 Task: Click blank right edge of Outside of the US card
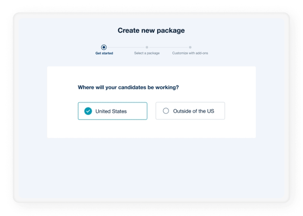point(220,111)
